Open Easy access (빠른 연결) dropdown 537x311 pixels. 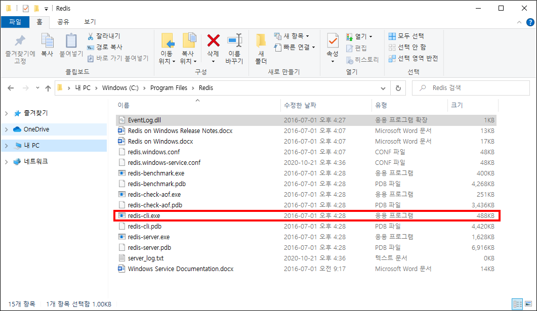295,47
